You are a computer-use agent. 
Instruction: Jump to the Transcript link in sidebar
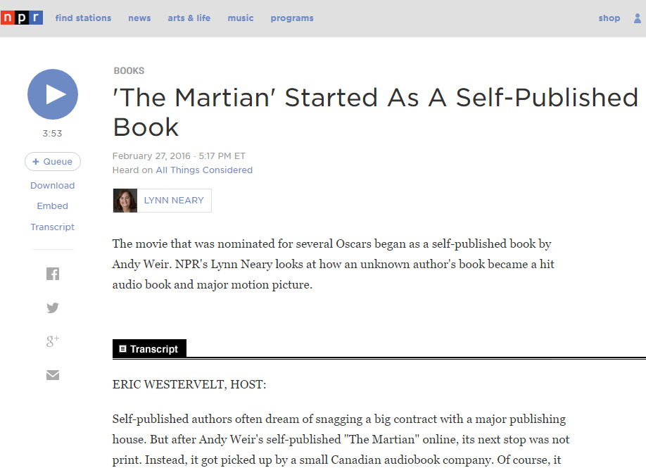tap(53, 227)
